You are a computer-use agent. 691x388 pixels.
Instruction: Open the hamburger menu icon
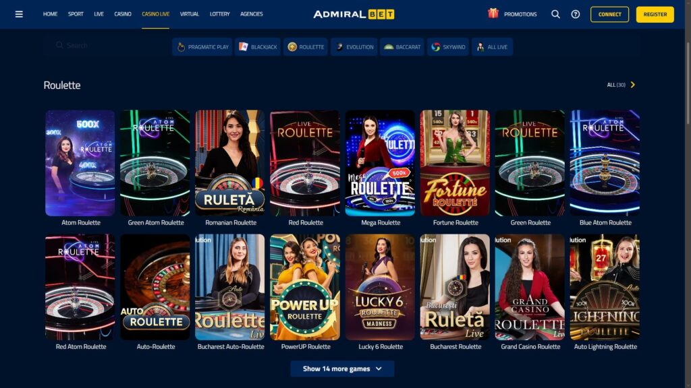coord(19,14)
